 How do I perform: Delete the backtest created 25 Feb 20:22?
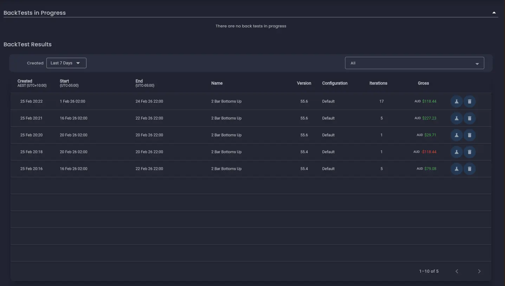coord(470,101)
